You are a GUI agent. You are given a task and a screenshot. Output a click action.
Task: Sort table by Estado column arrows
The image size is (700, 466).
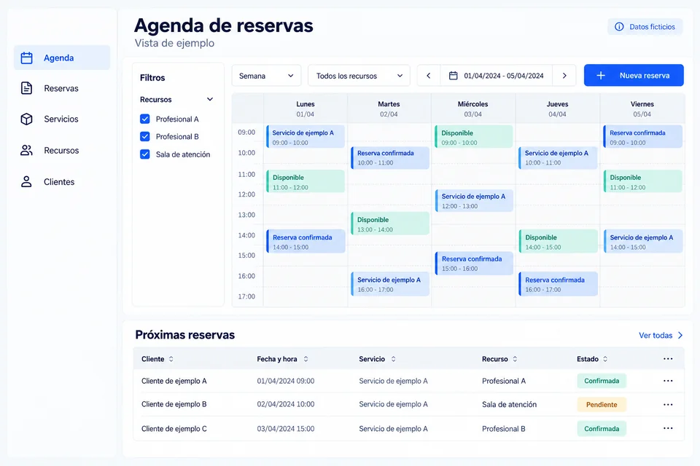coord(605,359)
